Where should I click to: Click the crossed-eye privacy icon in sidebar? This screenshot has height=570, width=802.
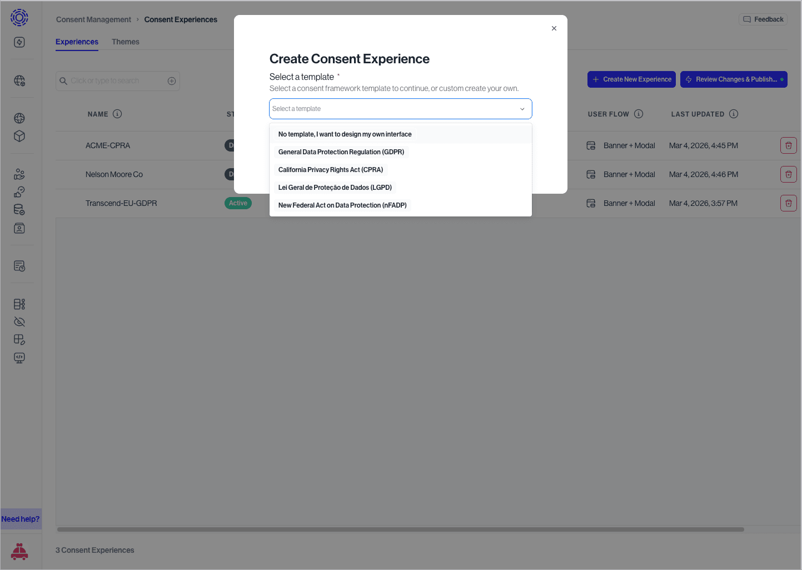(19, 321)
